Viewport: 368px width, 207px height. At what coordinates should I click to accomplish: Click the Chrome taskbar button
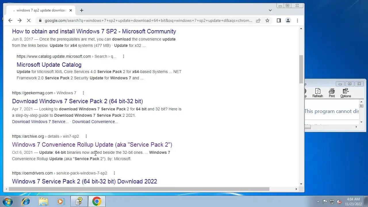click(x=97, y=202)
